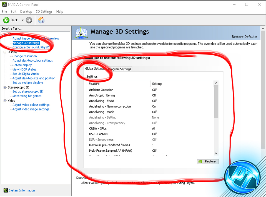Click the Feature column header
This screenshot has height=197, width=266.
point(119,84)
